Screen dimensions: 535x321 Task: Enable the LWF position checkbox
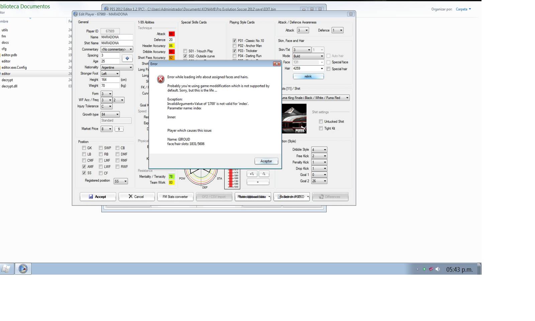[101, 167]
